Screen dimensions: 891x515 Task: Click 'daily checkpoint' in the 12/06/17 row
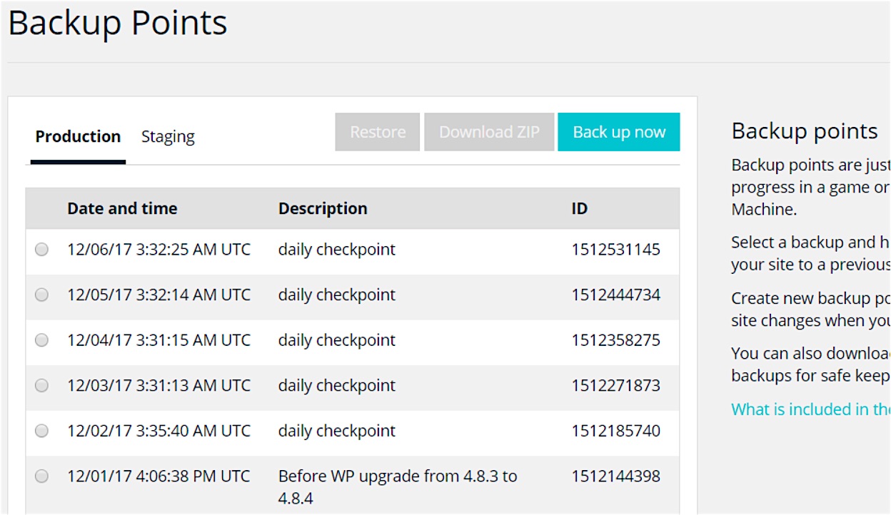tap(337, 250)
